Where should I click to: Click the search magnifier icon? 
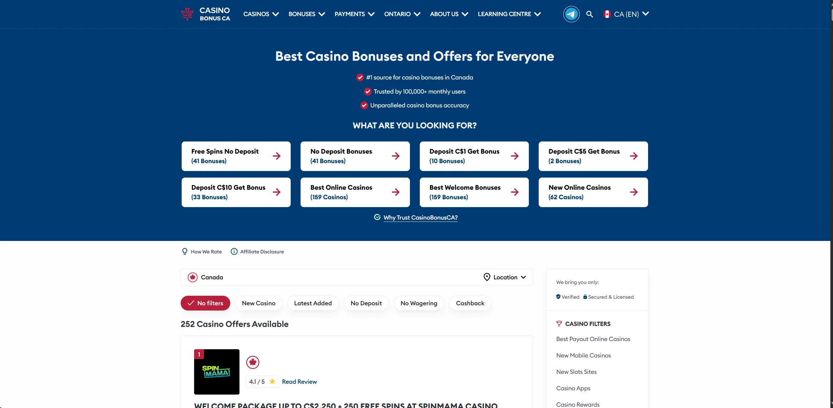pos(590,14)
